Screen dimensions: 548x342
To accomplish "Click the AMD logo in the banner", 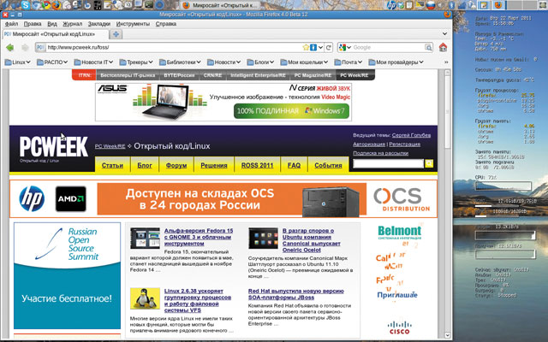I will (70, 199).
